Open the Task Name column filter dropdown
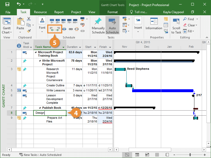Image resolution: width=211 pixels, height=158 pixels. coord(63,47)
